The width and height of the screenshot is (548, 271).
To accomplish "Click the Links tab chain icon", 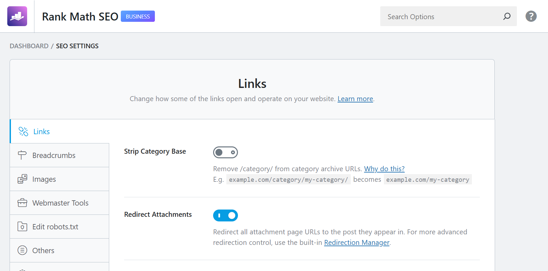I will click(23, 132).
